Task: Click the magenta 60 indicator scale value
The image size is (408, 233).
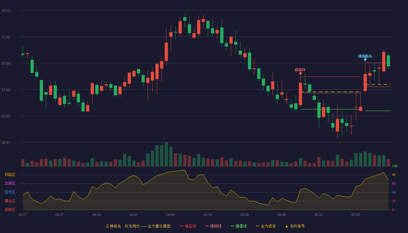Action: tap(394, 183)
